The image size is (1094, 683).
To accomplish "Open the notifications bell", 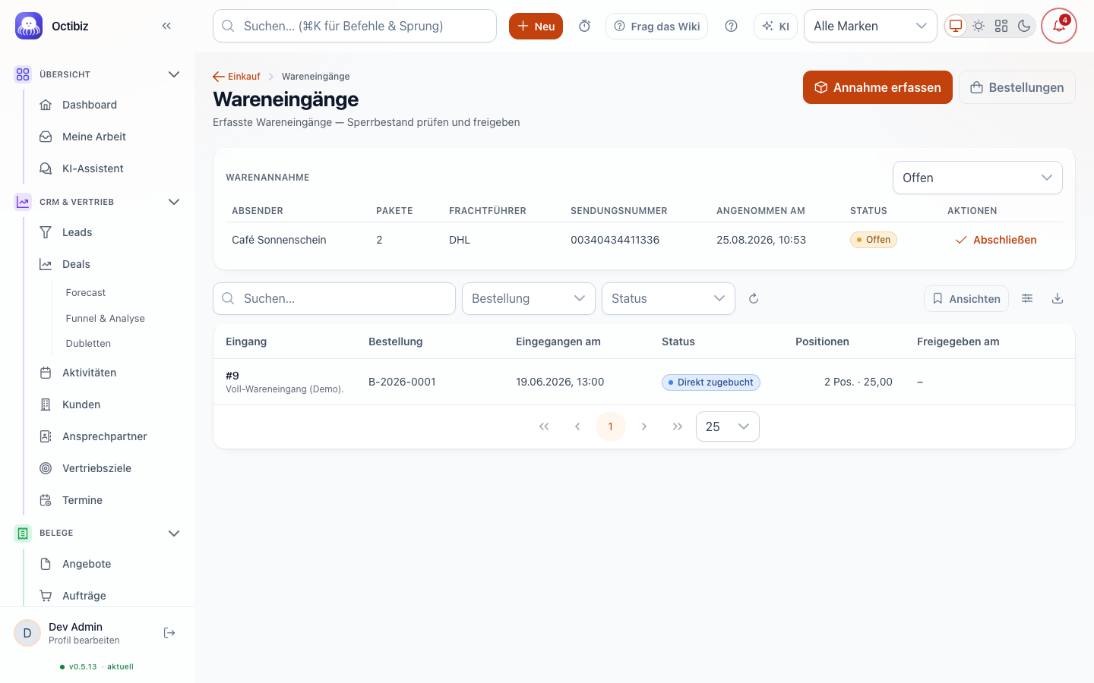I will 1059,26.
